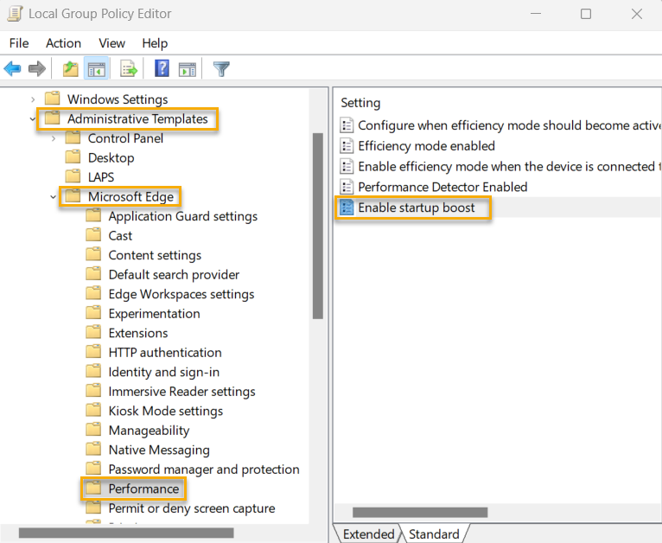Click the Export List toolbar icon
Image resolution: width=662 pixels, height=543 pixels.
(129, 68)
